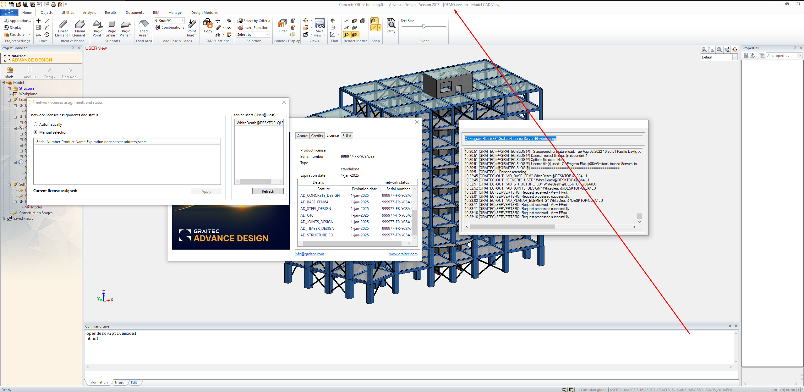Select the Automatically radio option
The height and width of the screenshot is (392, 804).
(36, 124)
